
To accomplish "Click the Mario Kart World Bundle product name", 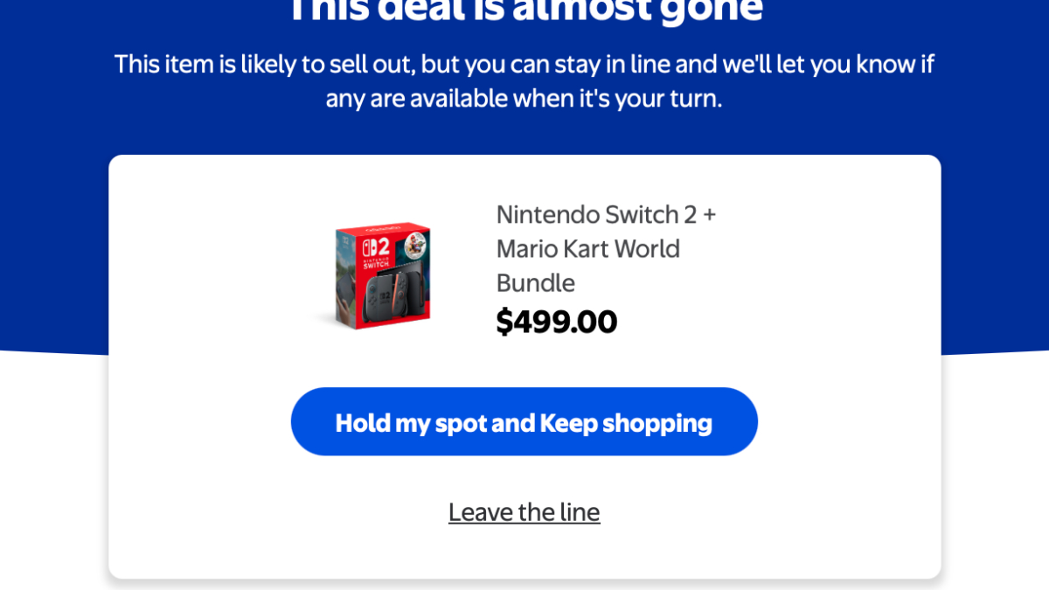I will (x=587, y=248).
